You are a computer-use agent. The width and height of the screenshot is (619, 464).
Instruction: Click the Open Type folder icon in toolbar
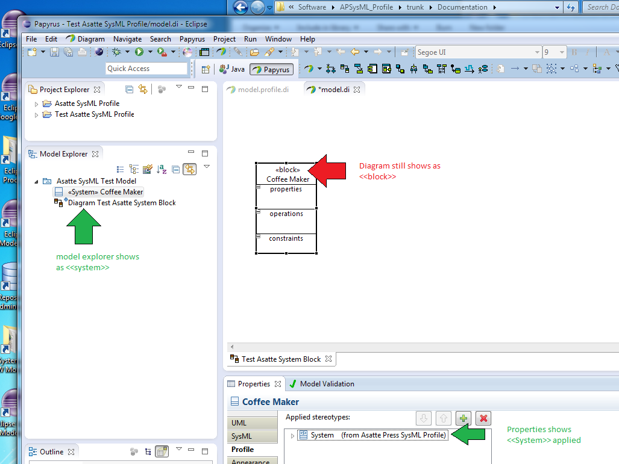click(254, 52)
